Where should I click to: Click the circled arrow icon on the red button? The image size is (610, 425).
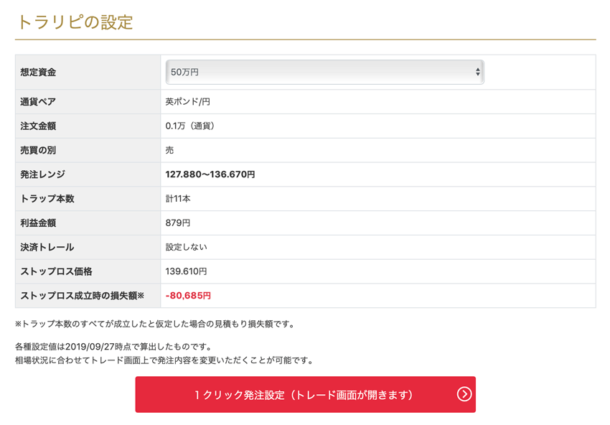(464, 394)
